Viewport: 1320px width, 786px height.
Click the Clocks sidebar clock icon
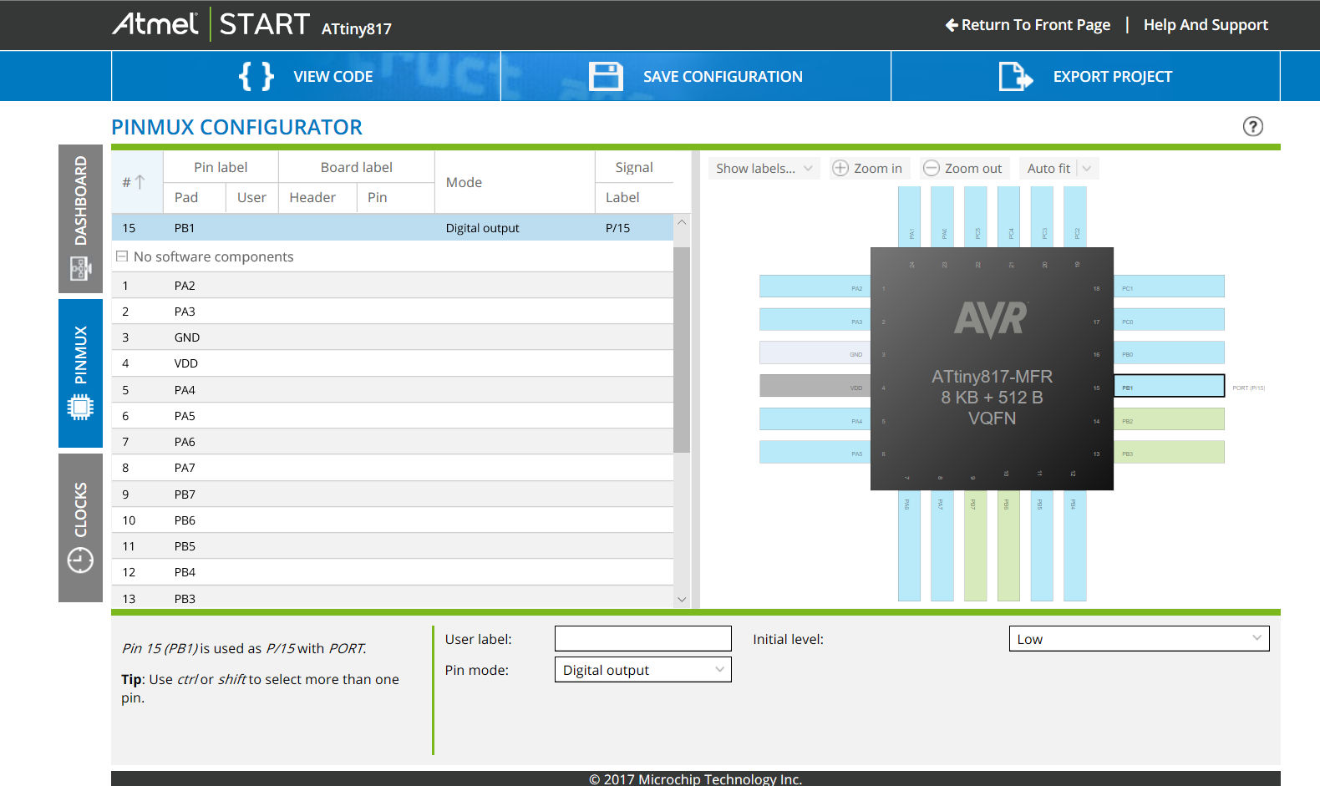click(80, 560)
